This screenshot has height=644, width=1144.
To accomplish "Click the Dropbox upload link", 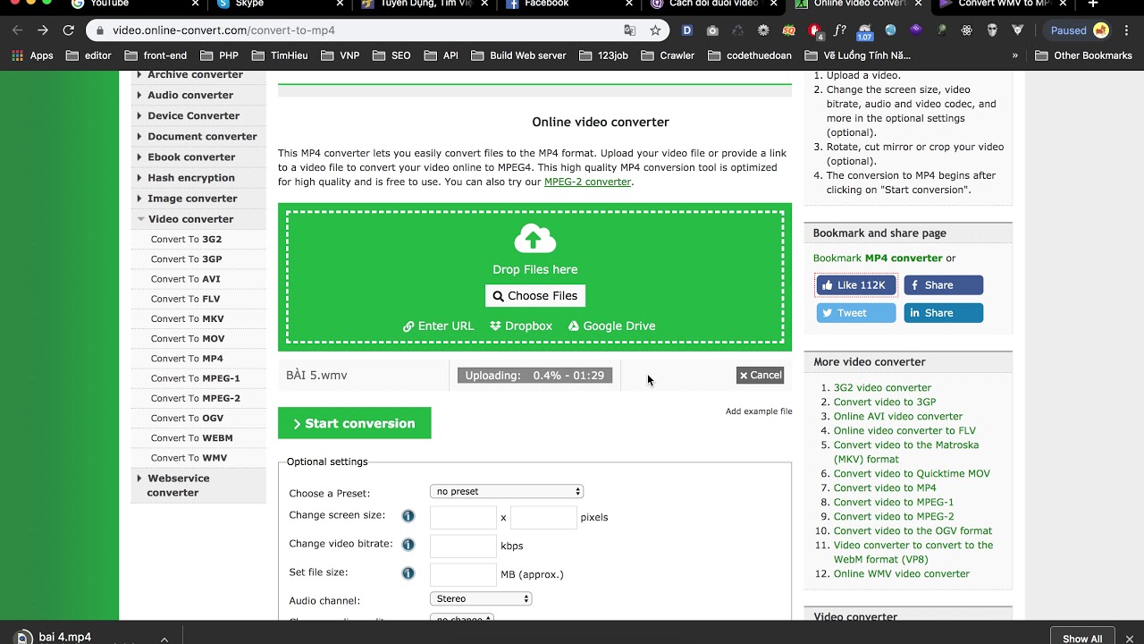I will pos(521,326).
